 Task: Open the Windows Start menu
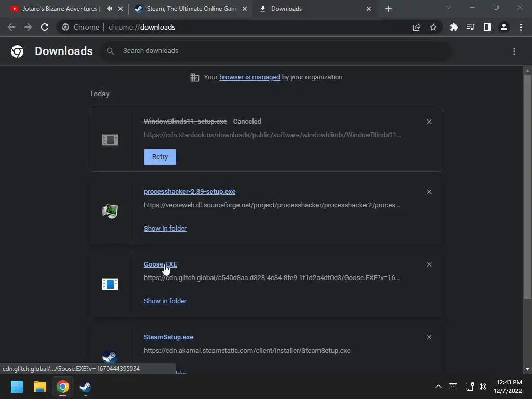click(17, 387)
